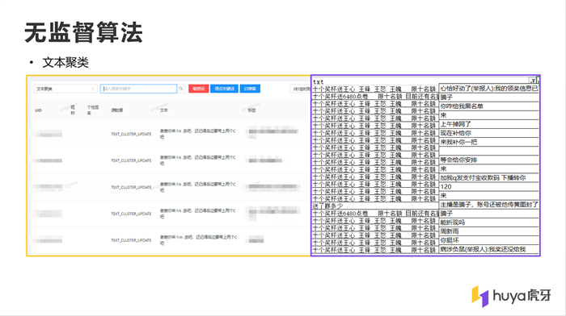Image resolution: width=566 pixels, height=316 pixels.
Task: Select the cell containing 上午掉网了
Action: coord(488,124)
